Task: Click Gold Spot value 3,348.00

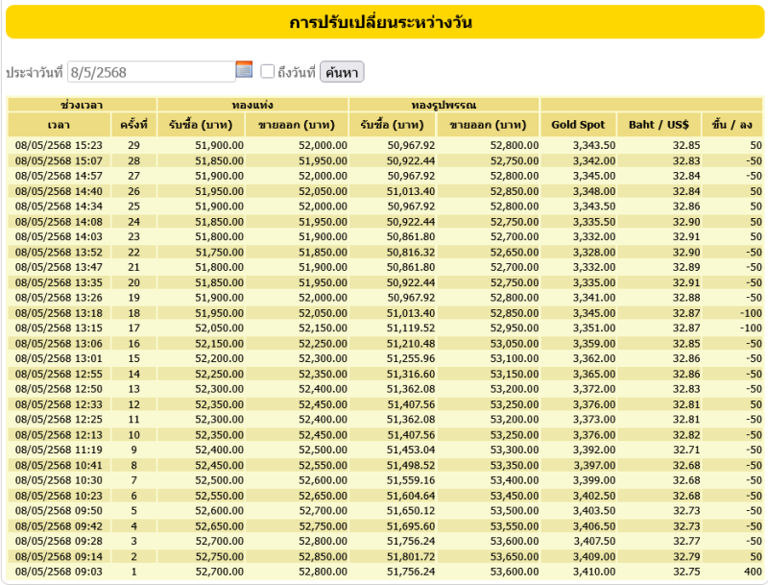Action: tap(594, 191)
